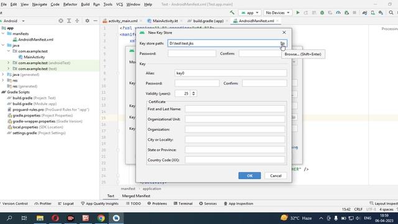Click Attach Debugger to Android Process icon
The width and height of the screenshot is (398, 224).
click(346, 12)
